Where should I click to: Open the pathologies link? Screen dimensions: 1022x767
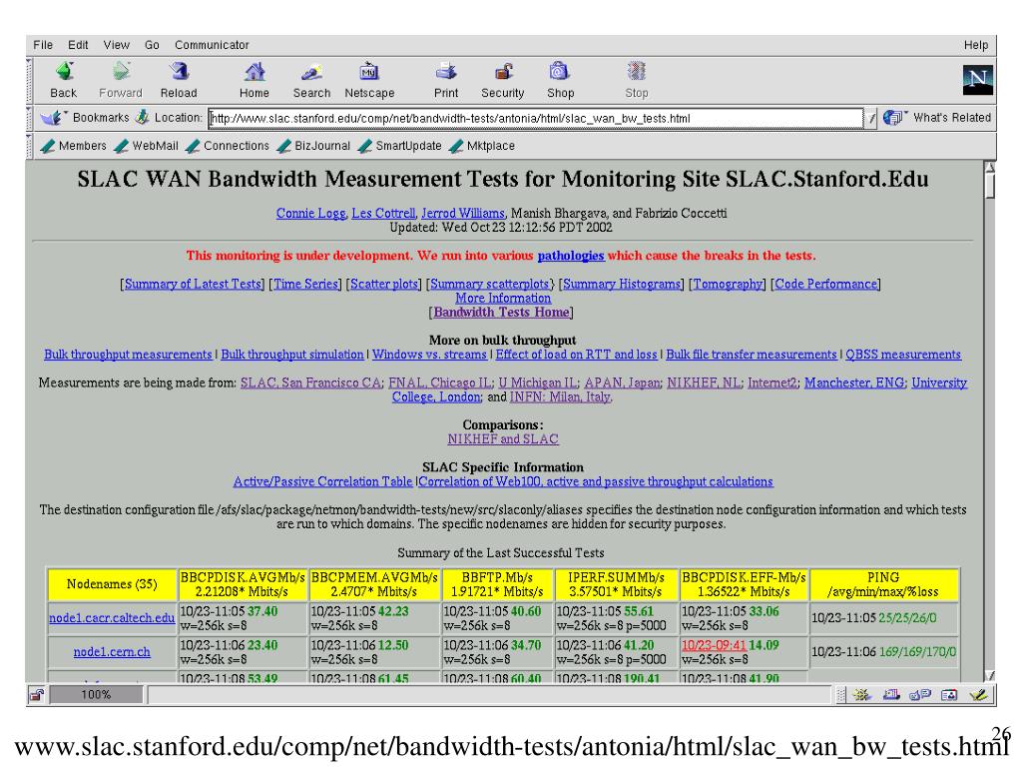(570, 256)
